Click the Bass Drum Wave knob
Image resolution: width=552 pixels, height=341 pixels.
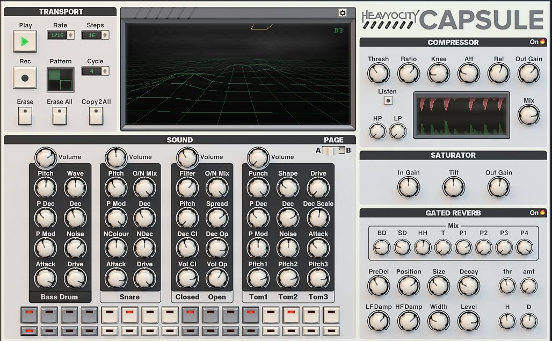(75, 188)
